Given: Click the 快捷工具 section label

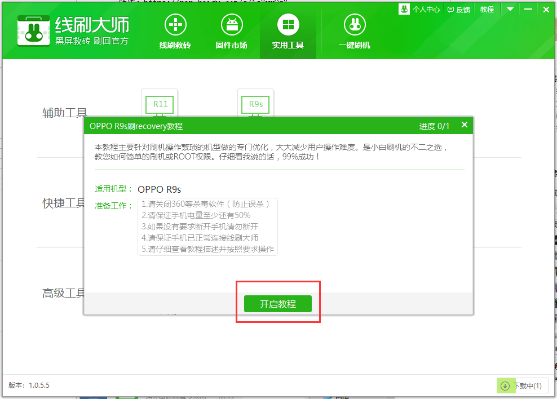Looking at the screenshot, I should point(64,203).
